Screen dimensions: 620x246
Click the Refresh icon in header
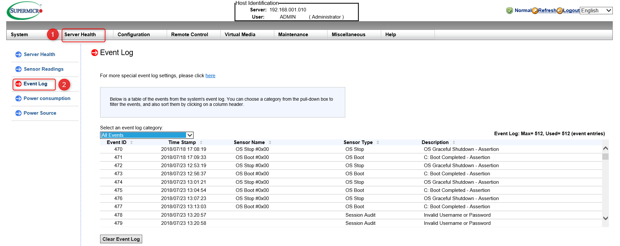(x=535, y=11)
